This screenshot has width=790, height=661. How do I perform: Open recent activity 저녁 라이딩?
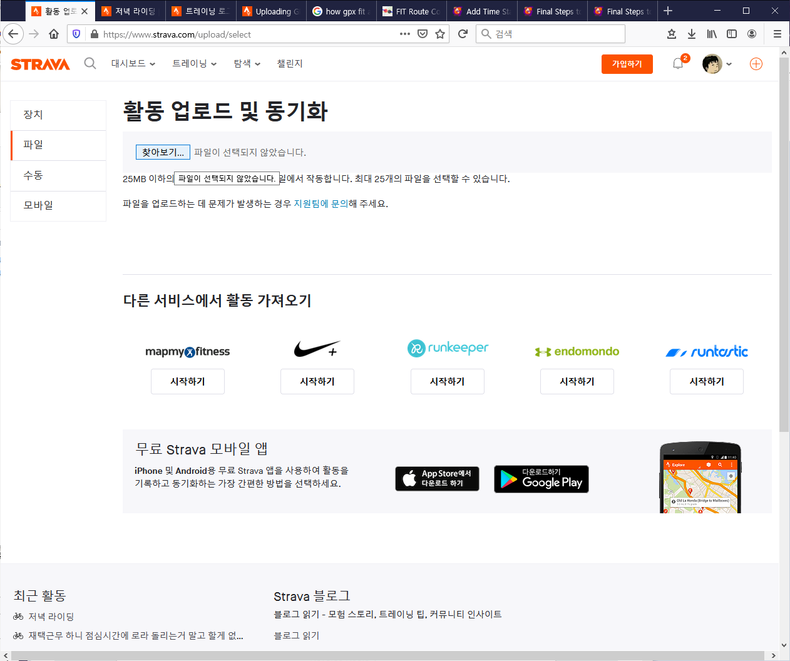point(51,617)
